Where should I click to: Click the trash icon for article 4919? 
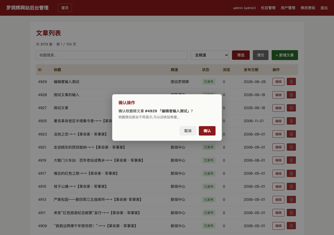pyautogui.click(x=291, y=160)
